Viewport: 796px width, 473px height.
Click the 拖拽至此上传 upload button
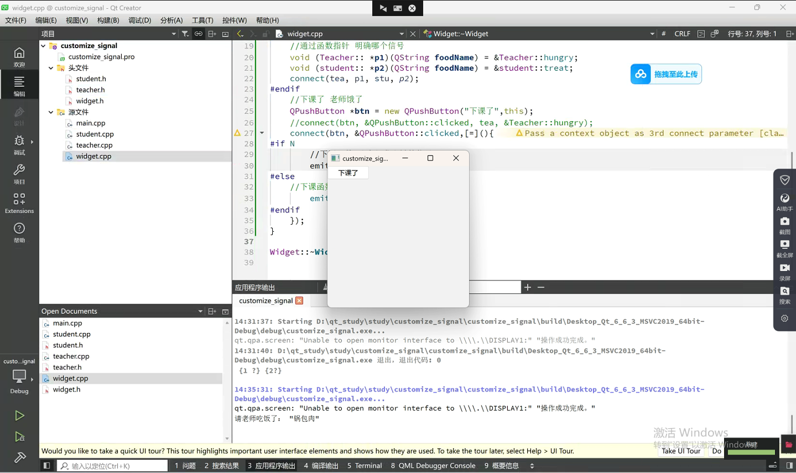click(666, 74)
